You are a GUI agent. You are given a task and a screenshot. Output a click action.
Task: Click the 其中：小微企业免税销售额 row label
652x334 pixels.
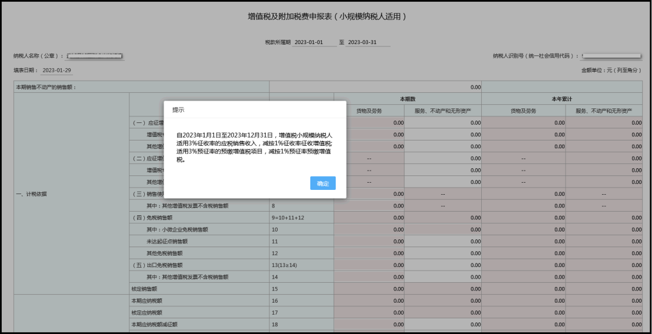click(177, 230)
